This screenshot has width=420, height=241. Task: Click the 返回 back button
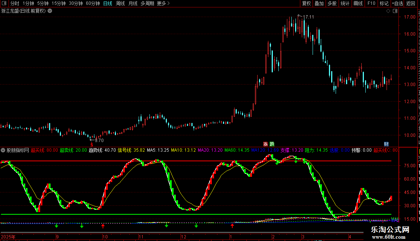click(410, 3)
